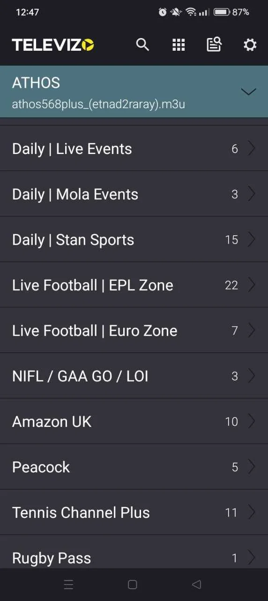268x601 pixels.
Task: Expand the ATHOS playlist dropdown arrow
Action: tap(248, 92)
